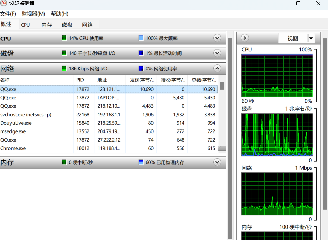Click the green disk I/O indicator square

(64, 53)
